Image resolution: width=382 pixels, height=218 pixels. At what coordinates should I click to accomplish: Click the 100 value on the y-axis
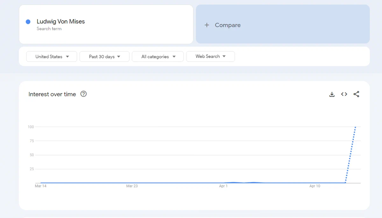tap(31, 127)
